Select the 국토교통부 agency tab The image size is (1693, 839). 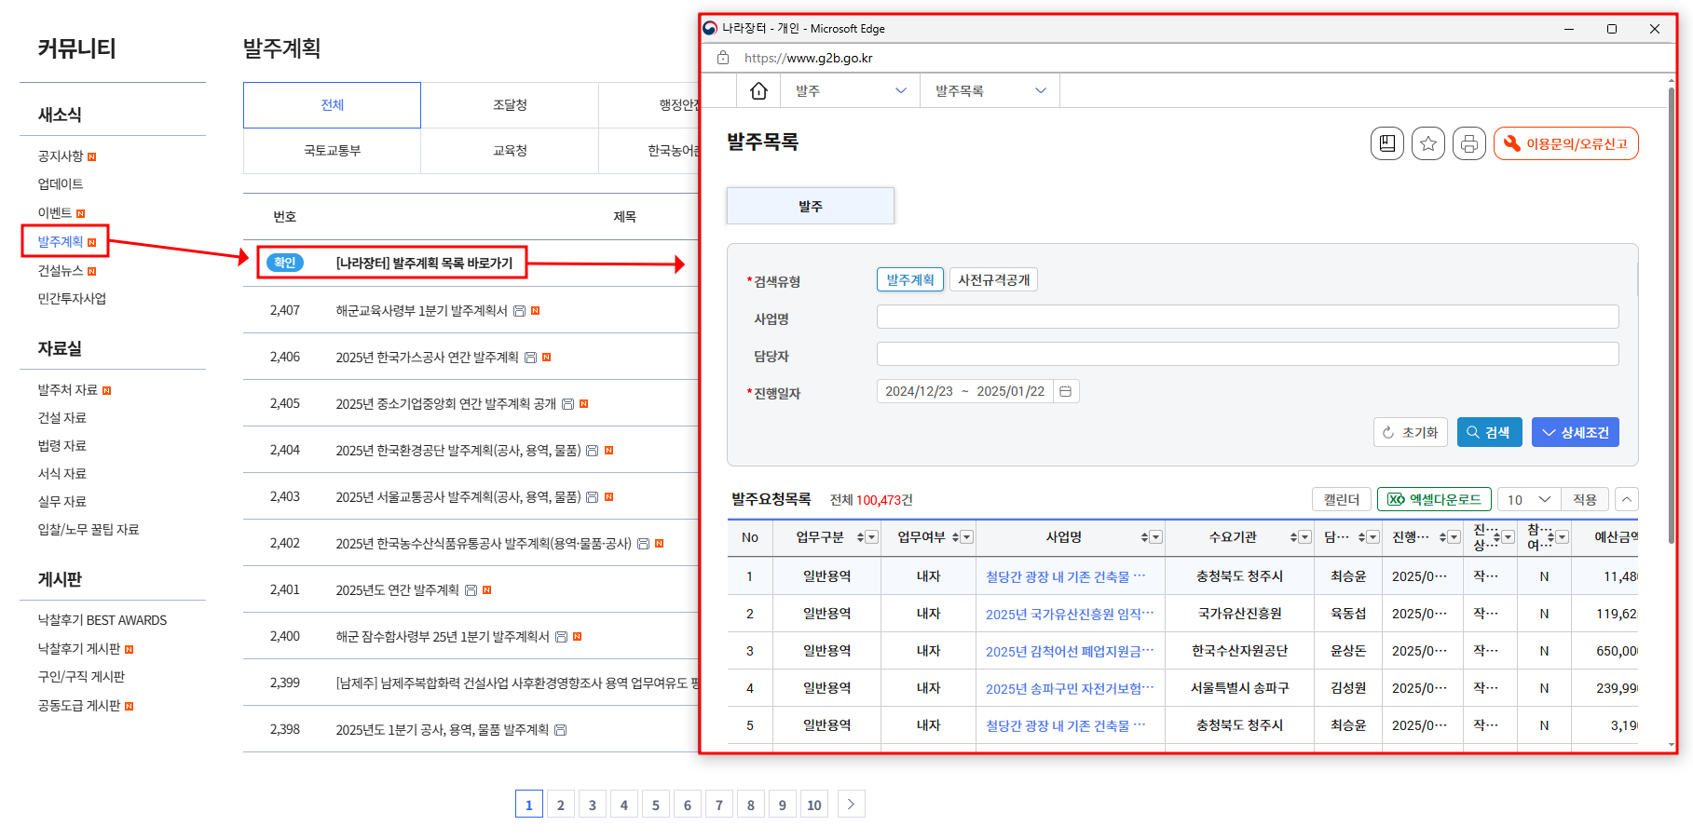333,151
